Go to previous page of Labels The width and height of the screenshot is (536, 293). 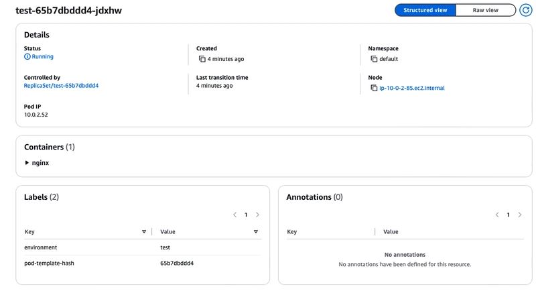click(x=234, y=215)
